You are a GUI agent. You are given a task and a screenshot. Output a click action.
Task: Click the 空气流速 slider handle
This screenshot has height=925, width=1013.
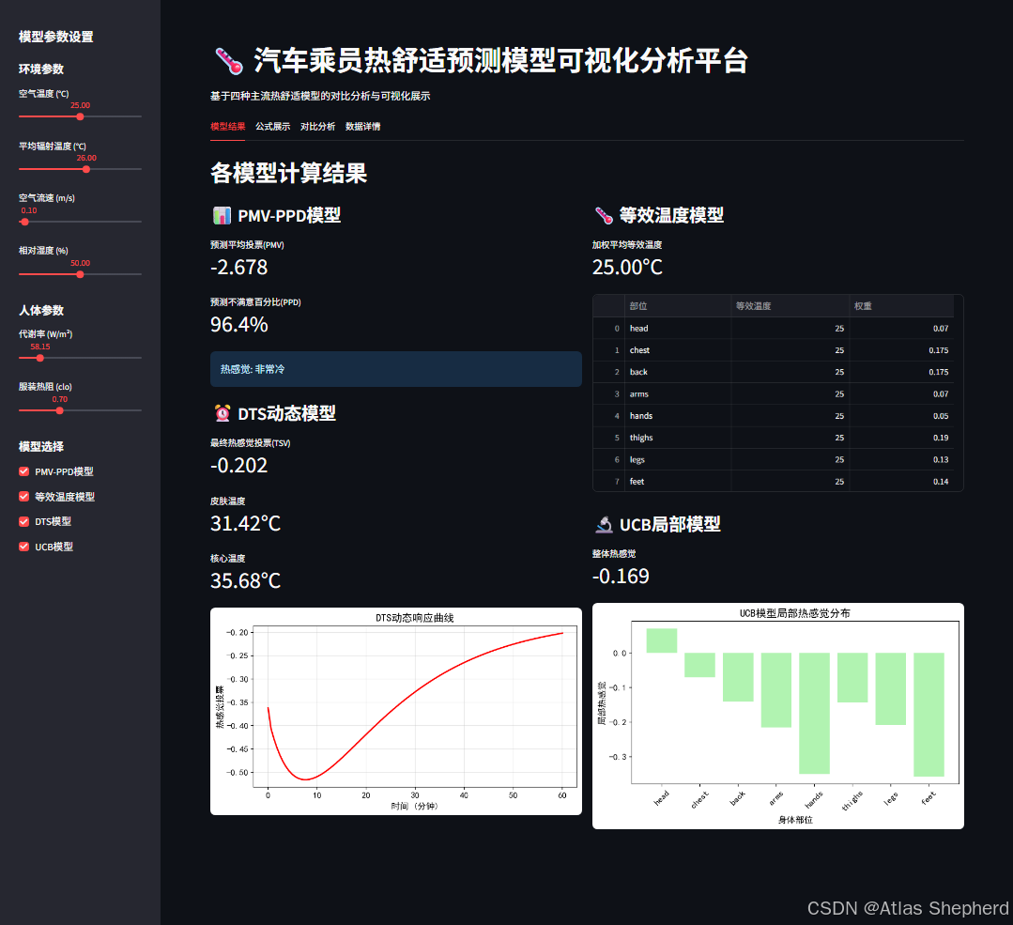point(24,222)
